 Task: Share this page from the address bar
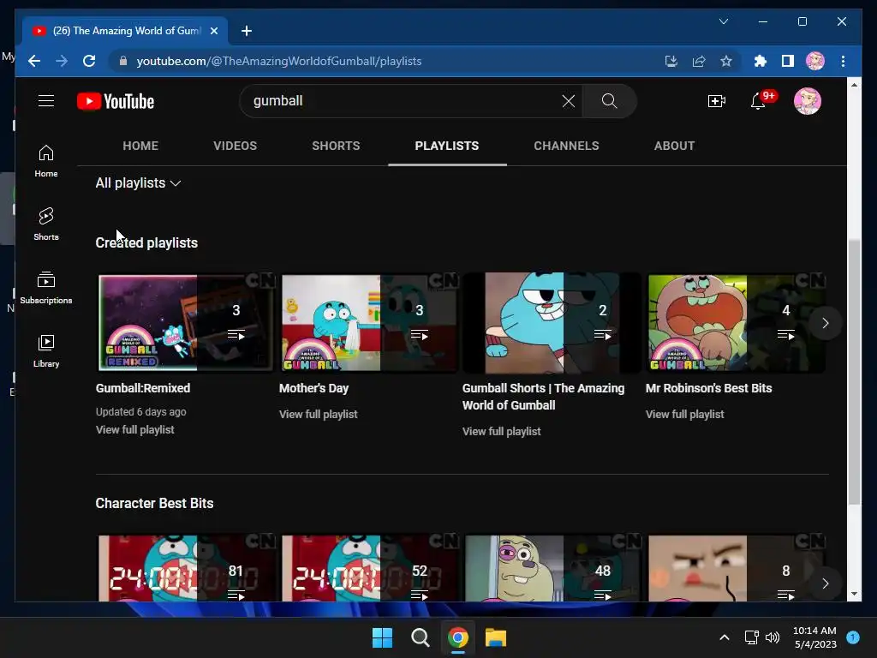699,61
